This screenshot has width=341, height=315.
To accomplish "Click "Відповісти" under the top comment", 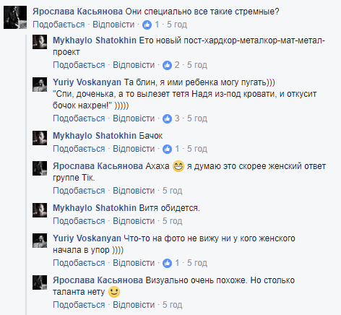I will [113, 25].
